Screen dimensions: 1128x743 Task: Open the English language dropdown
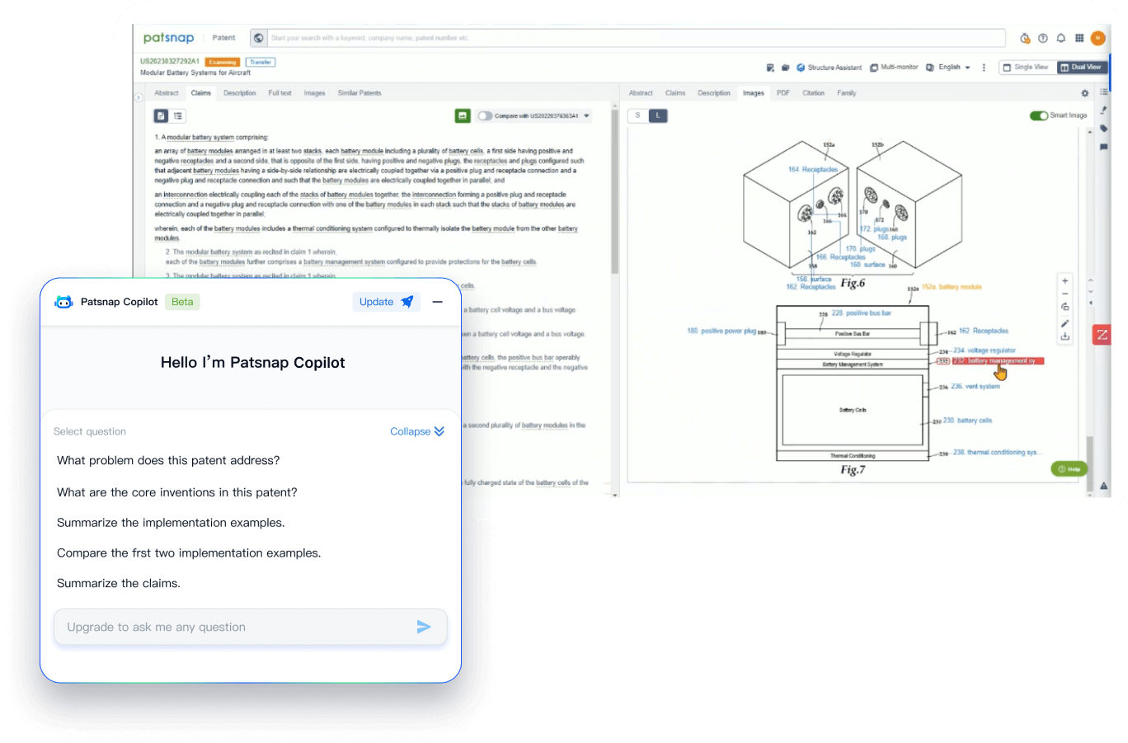pyautogui.click(x=954, y=68)
